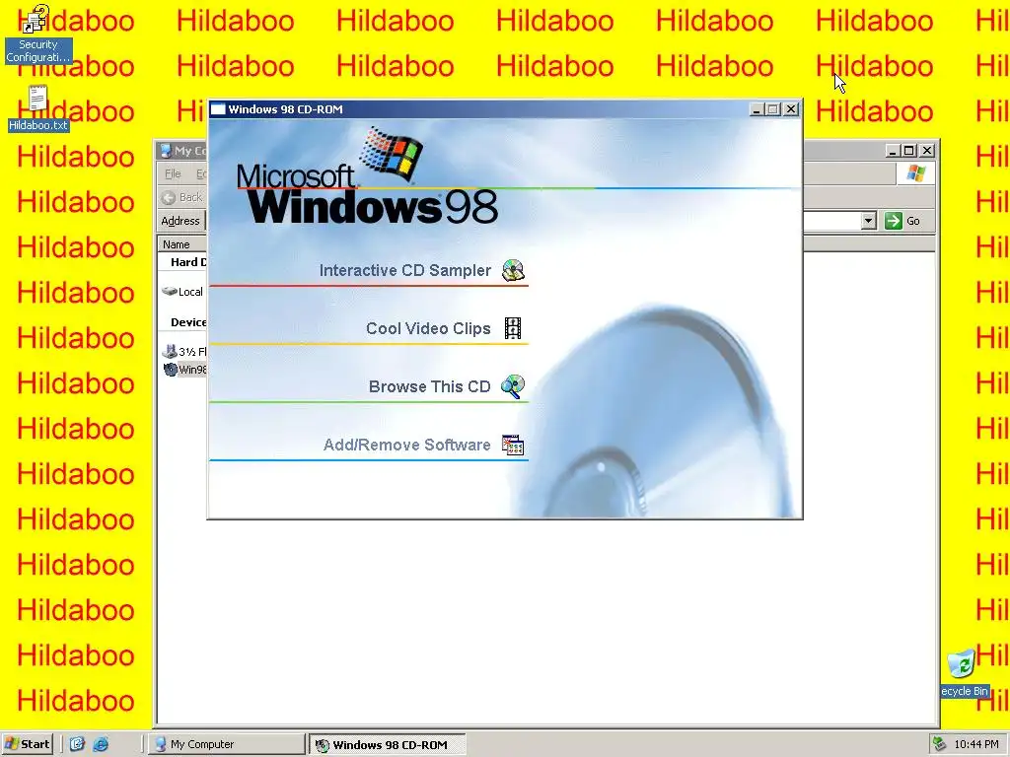1010x757 pixels.
Task: Open Interactive CD Sampler link
Action: point(405,270)
